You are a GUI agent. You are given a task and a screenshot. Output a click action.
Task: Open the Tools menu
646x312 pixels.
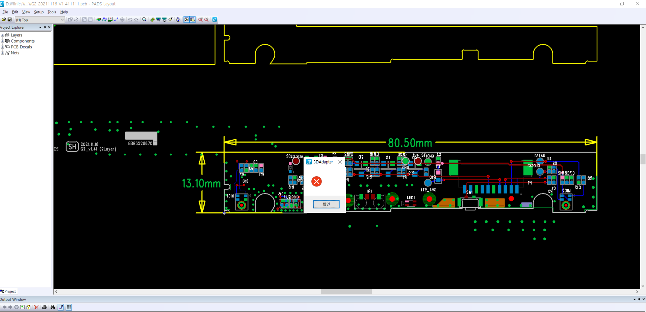52,12
